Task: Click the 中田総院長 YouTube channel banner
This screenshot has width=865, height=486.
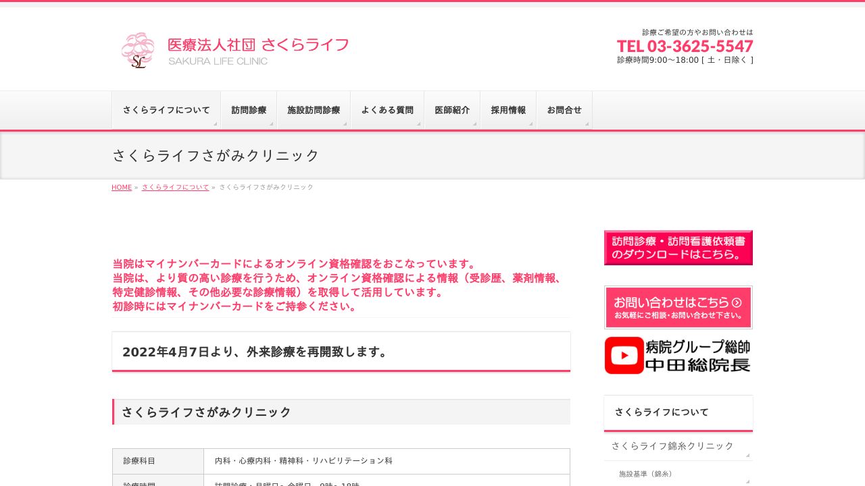Action: [x=678, y=356]
